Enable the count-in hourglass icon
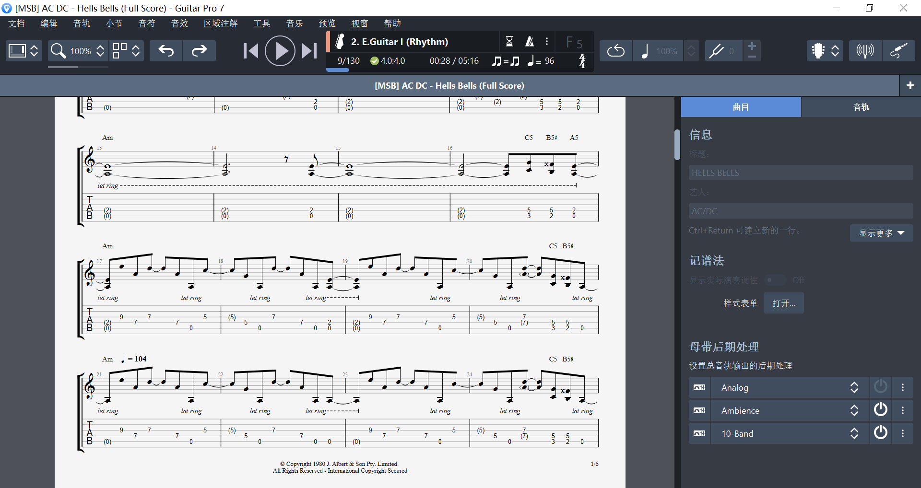 point(510,41)
